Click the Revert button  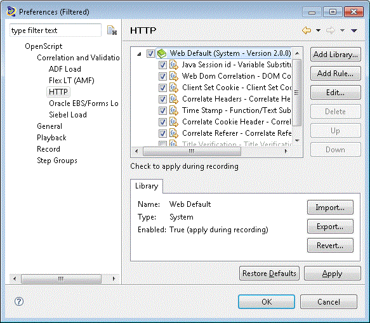330,246
